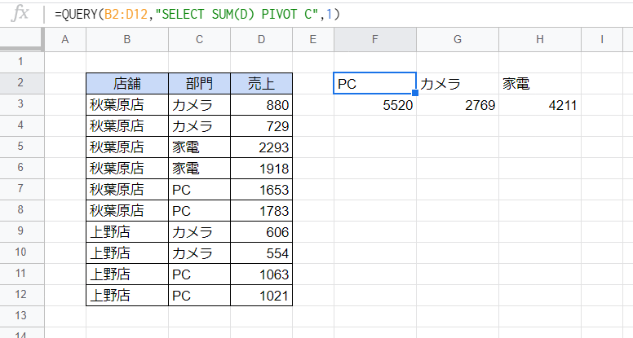633x338 pixels.
Task: Select column H header
Action: click(x=540, y=39)
